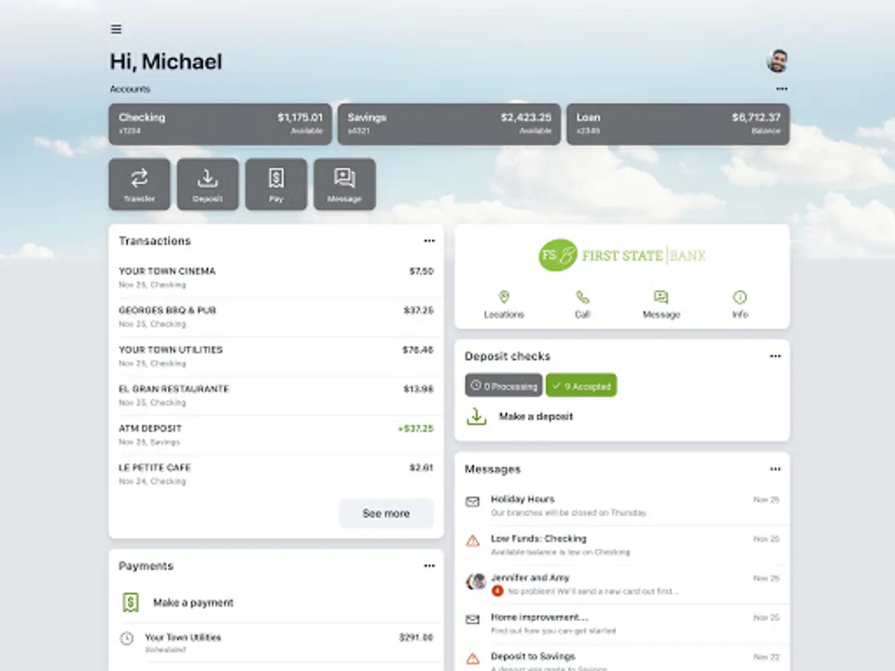
Task: Tap the Message quick action button
Action: [345, 184]
